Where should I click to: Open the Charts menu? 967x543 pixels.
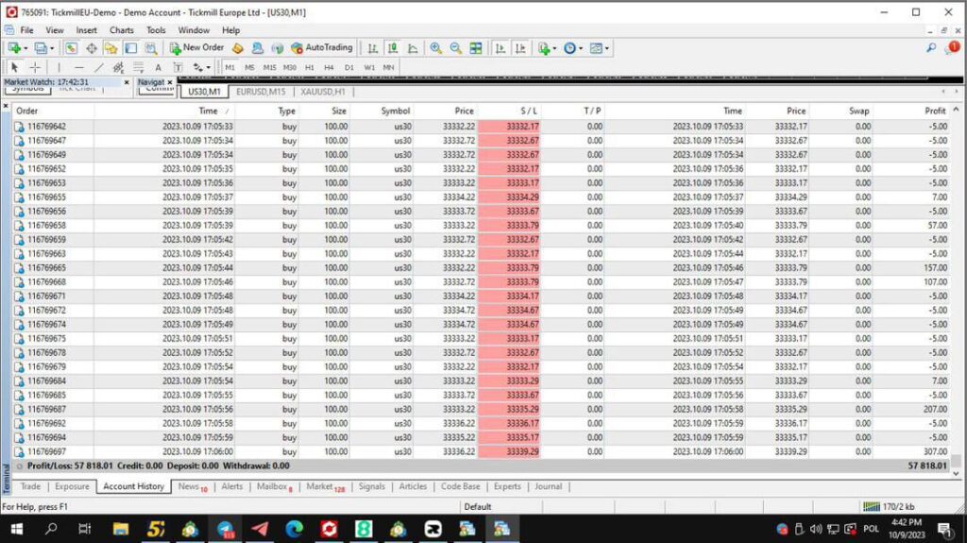tap(122, 30)
